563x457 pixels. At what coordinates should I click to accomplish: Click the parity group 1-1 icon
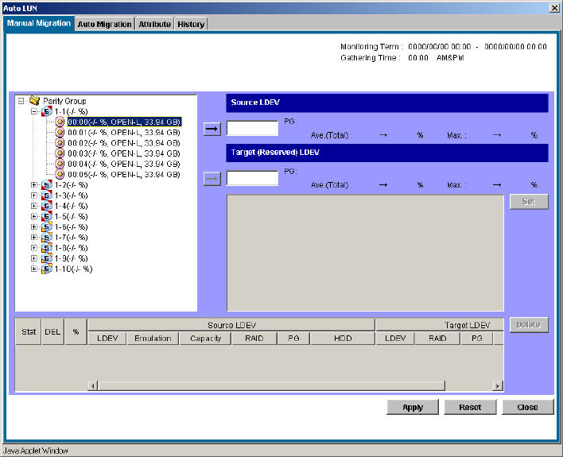(47, 112)
